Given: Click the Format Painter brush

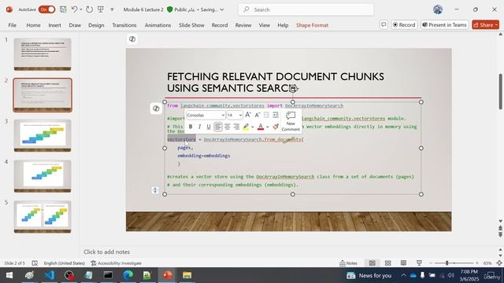Looking at the screenshot, I should (x=276, y=127).
